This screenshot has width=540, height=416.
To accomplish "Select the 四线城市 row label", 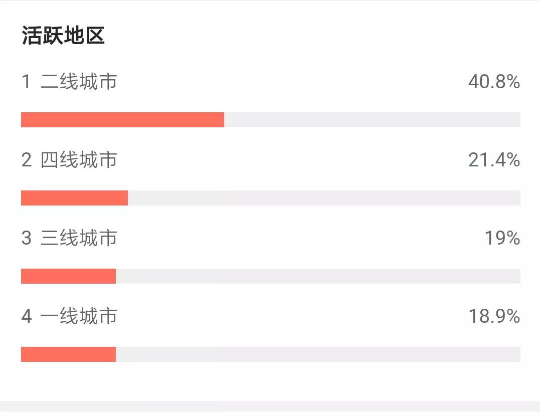I will (79, 160).
